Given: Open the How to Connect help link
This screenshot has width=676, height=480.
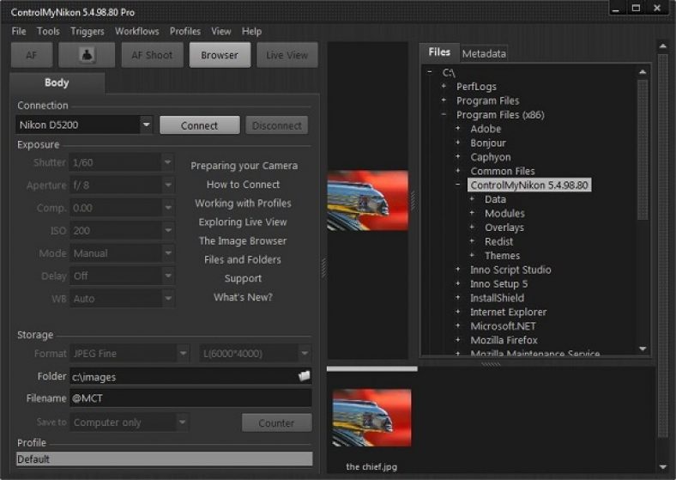Looking at the screenshot, I should tap(243, 185).
